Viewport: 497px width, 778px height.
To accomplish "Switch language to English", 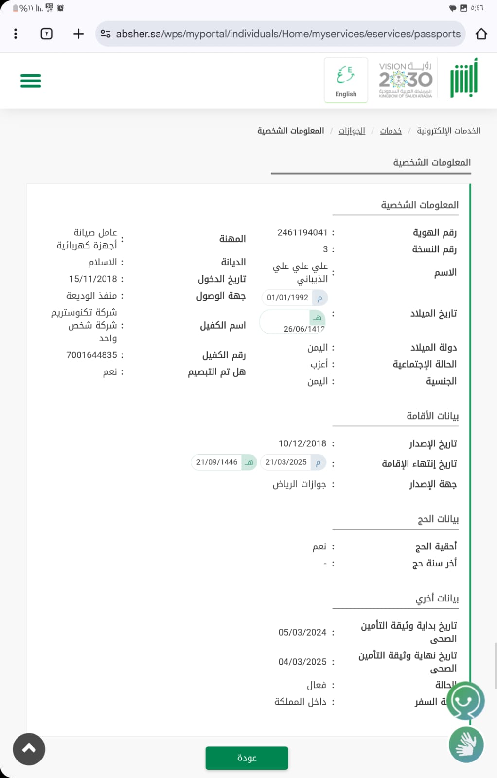I will [346, 80].
